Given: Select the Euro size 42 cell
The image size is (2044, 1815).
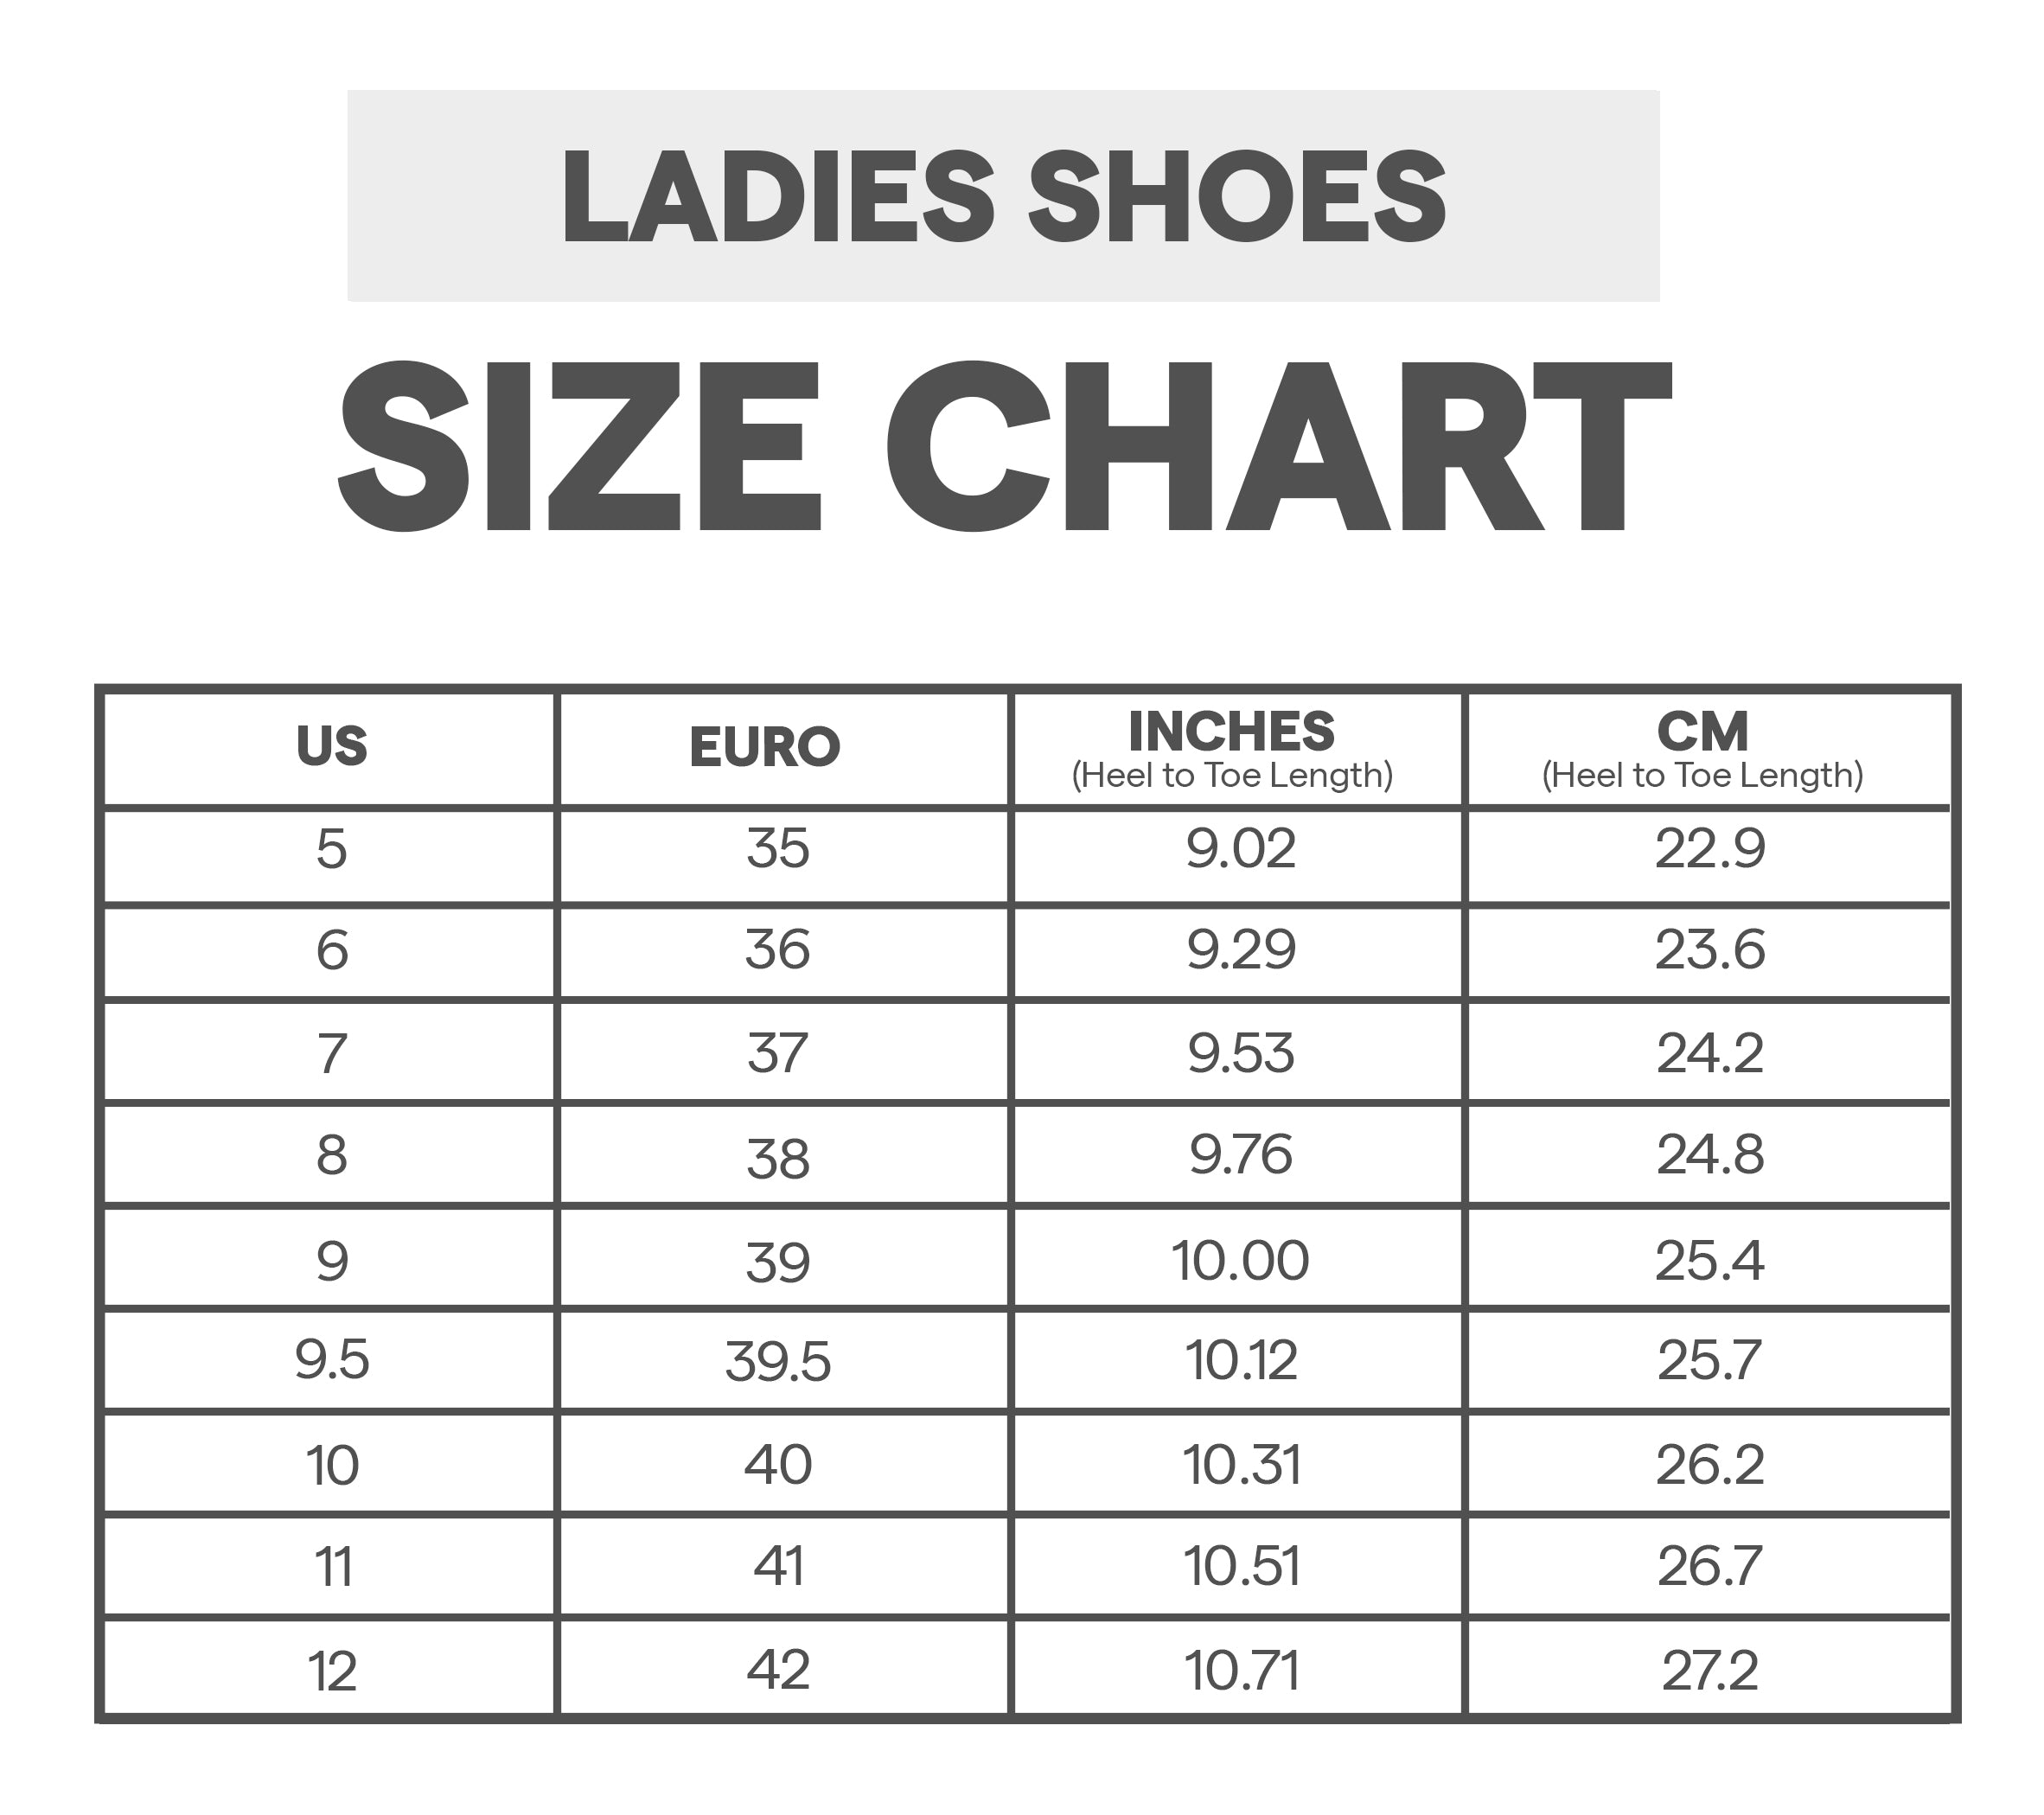Looking at the screenshot, I should [778, 1670].
